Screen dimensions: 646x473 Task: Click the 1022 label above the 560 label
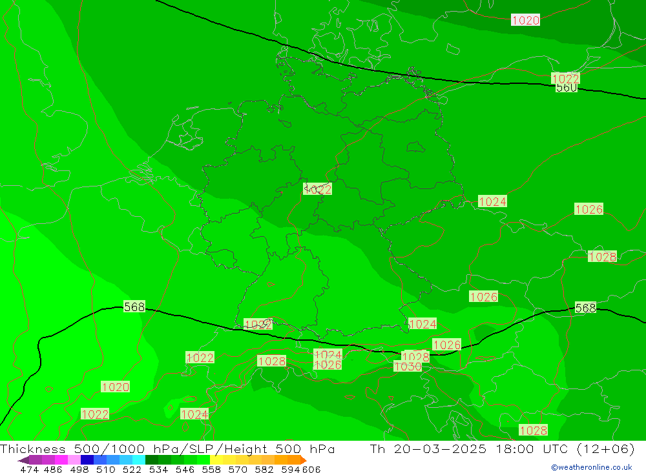pyautogui.click(x=565, y=78)
